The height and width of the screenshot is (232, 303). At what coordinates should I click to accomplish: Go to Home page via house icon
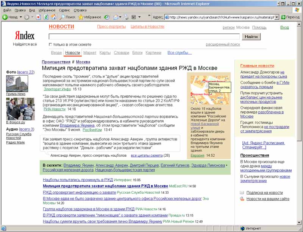[x=54, y=17]
